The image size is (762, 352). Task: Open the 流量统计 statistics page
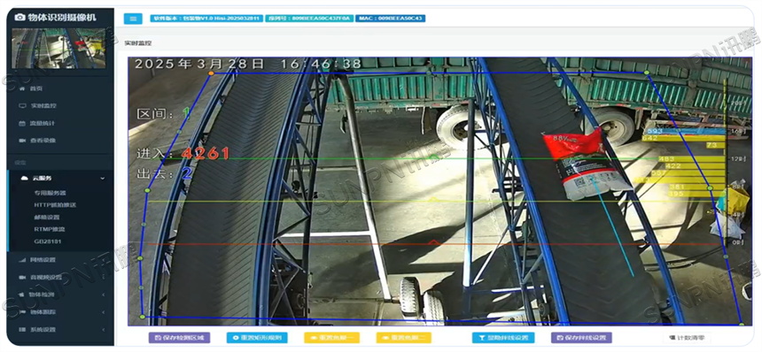43,123
